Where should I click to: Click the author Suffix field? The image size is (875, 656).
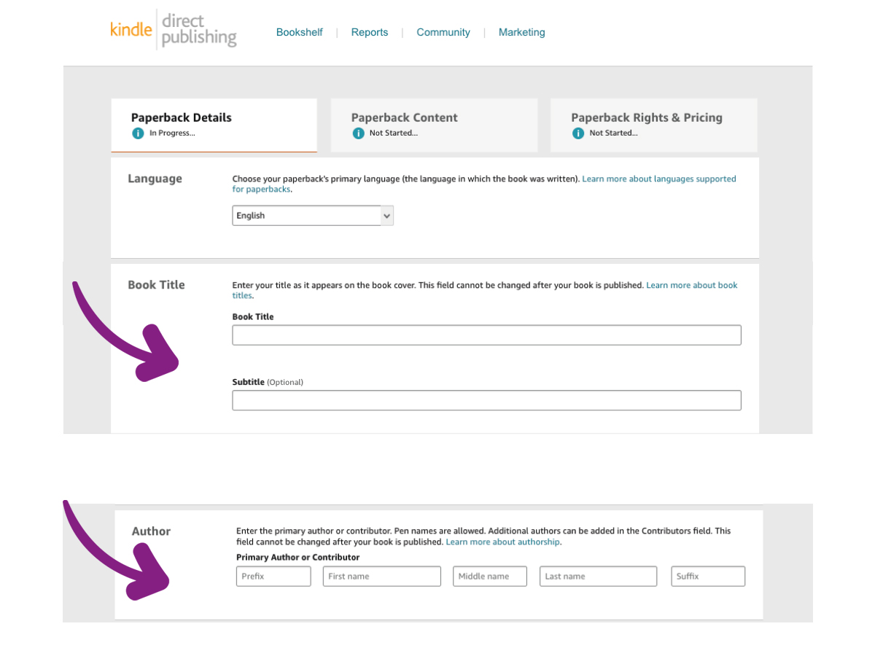click(708, 577)
